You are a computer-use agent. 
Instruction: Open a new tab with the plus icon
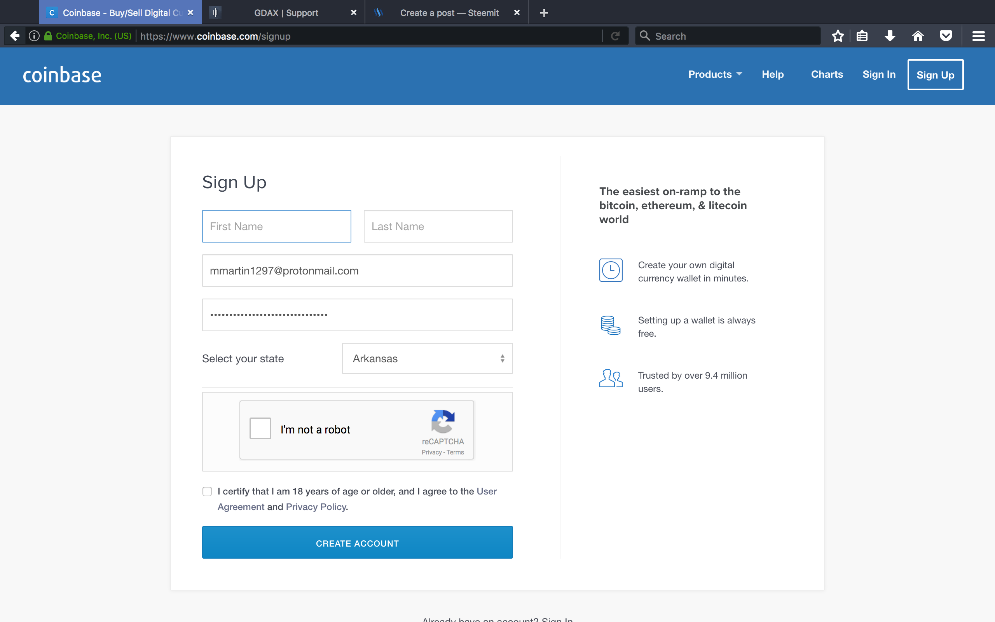point(544,13)
